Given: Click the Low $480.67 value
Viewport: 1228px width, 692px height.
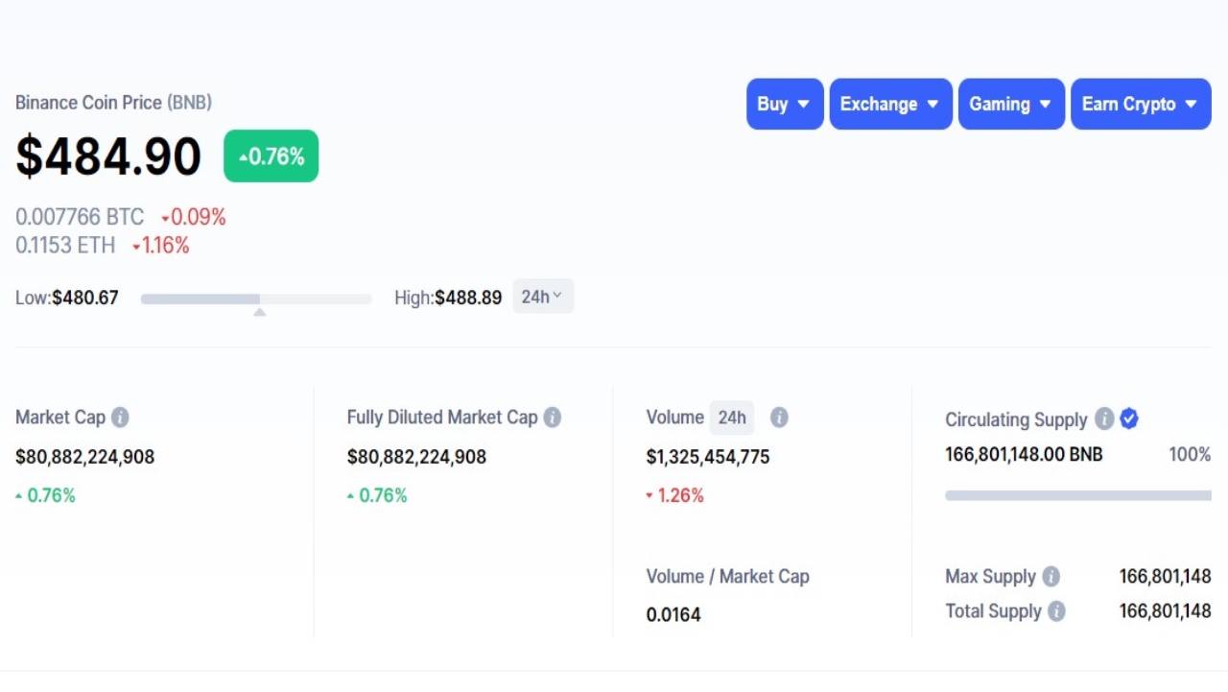Looking at the screenshot, I should pos(85,298).
